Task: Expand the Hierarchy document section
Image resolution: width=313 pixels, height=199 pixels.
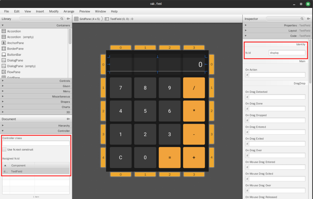Action: (x=36, y=126)
